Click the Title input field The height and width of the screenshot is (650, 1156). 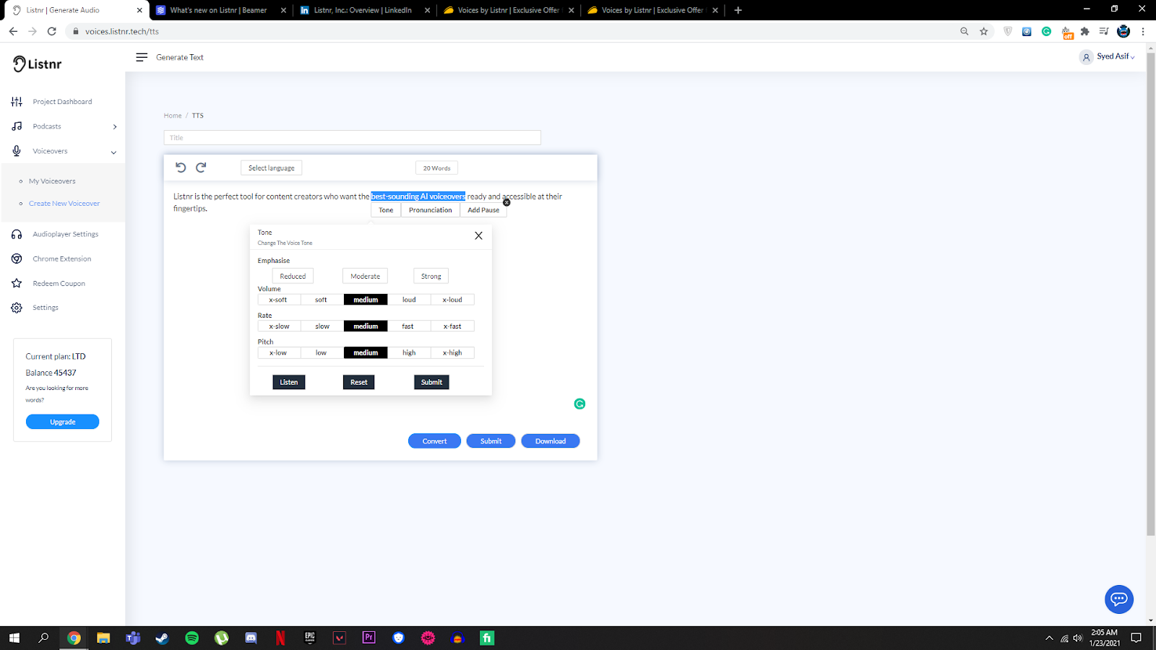tap(352, 138)
